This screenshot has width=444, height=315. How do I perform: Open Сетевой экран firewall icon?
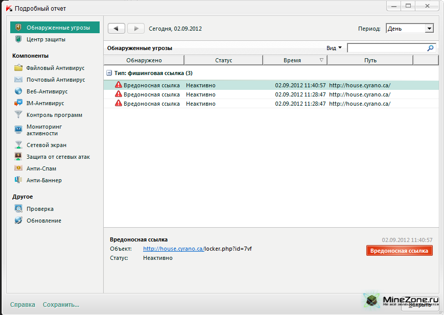coord(18,145)
